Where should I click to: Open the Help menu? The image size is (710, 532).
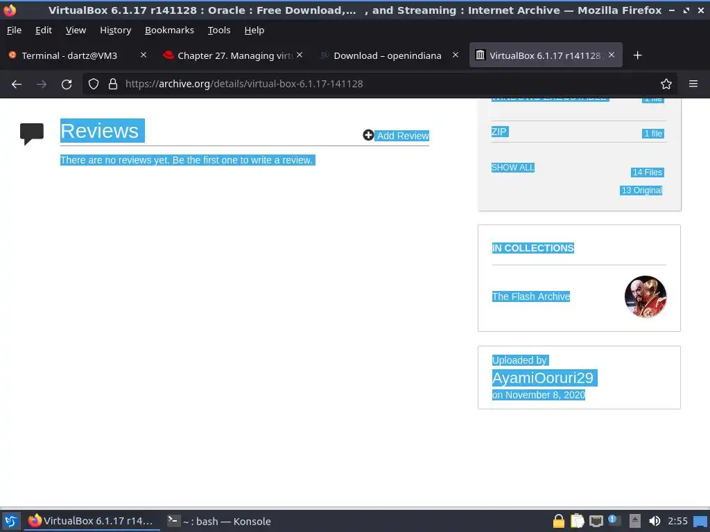click(254, 30)
